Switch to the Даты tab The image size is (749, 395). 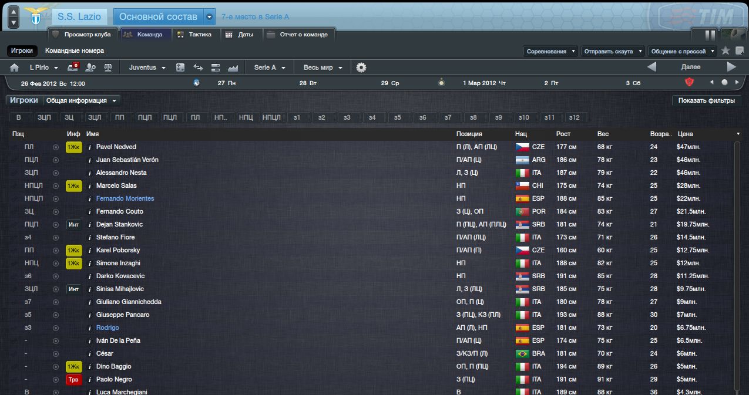(x=240, y=35)
